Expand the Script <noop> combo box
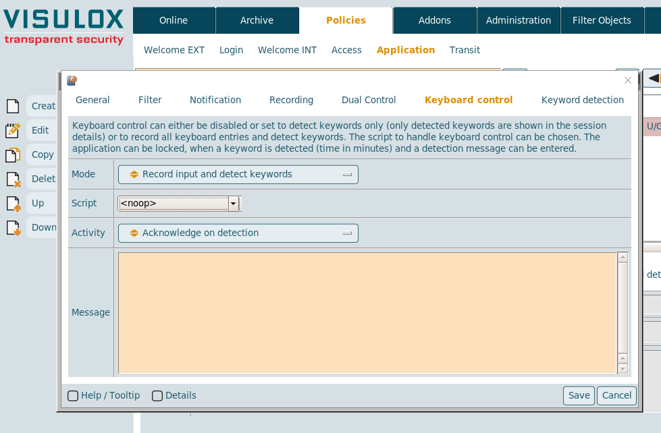This screenshot has width=661, height=433. point(234,204)
